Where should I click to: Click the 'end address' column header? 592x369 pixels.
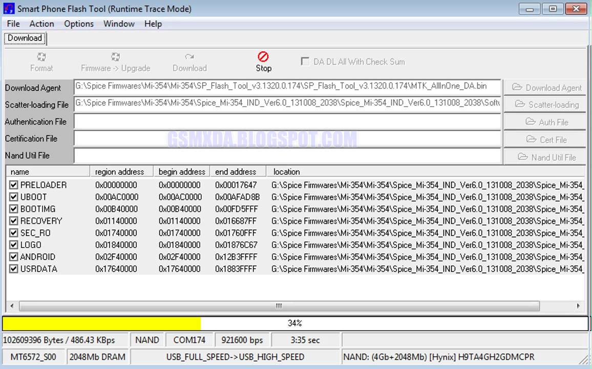(x=238, y=172)
